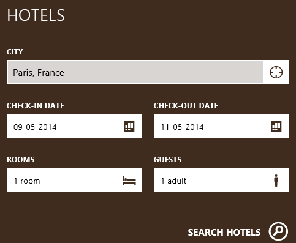Viewport: 296px width, 243px height.
Task: Click the CITY label
Action: pos(15,52)
